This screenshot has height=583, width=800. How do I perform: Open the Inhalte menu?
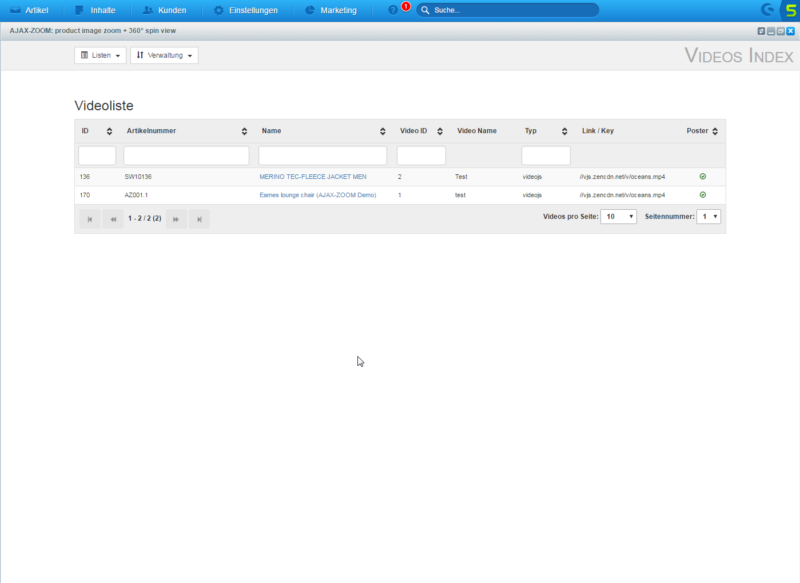pyautogui.click(x=95, y=10)
